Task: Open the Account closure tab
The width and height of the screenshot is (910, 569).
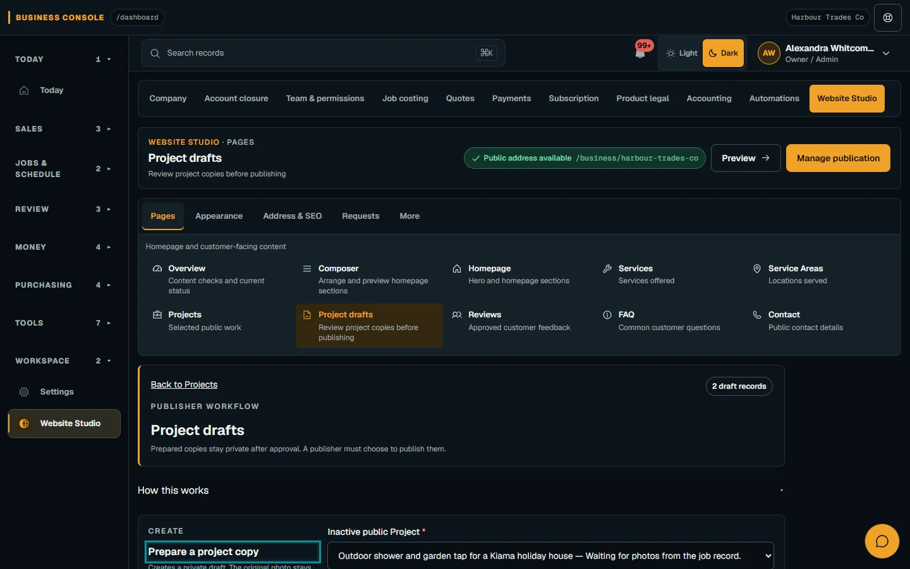Action: pyautogui.click(x=236, y=99)
